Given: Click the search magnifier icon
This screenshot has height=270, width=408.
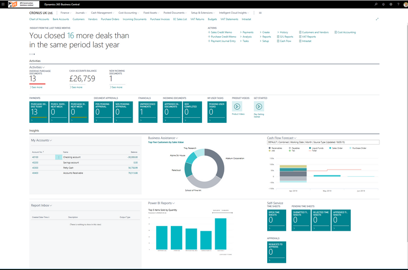Looking at the screenshot, I should [x=376, y=4].
